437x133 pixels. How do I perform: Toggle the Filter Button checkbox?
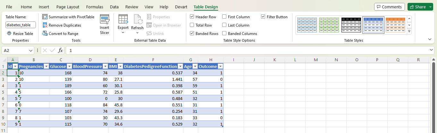[x=263, y=17]
